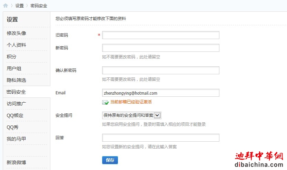Click the verified mailbox envelope icon
The width and height of the screenshot is (287, 170).
coord(106,102)
